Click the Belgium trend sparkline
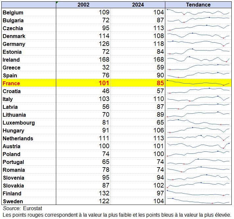 pos(198,12)
